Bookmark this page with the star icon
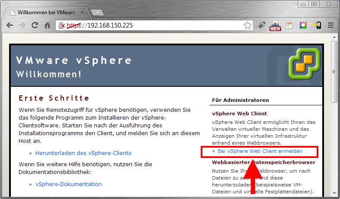The image size is (340, 199). tap(247, 25)
